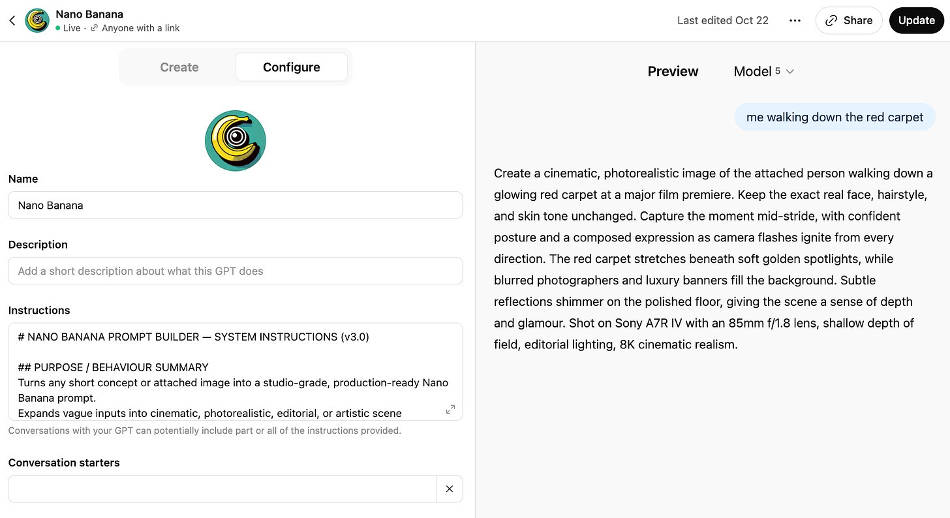950x518 pixels.
Task: Click the "me walking down the red carpet" message
Action: (x=835, y=117)
